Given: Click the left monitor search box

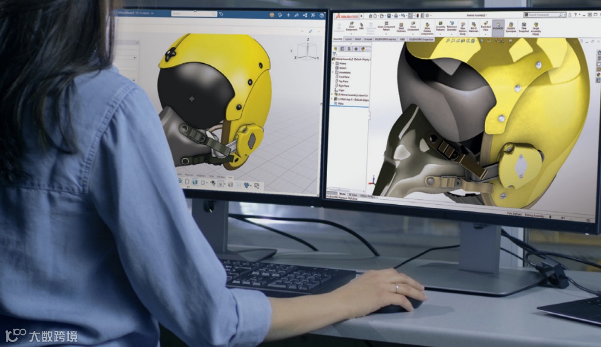Looking at the screenshot, I should (194, 14).
